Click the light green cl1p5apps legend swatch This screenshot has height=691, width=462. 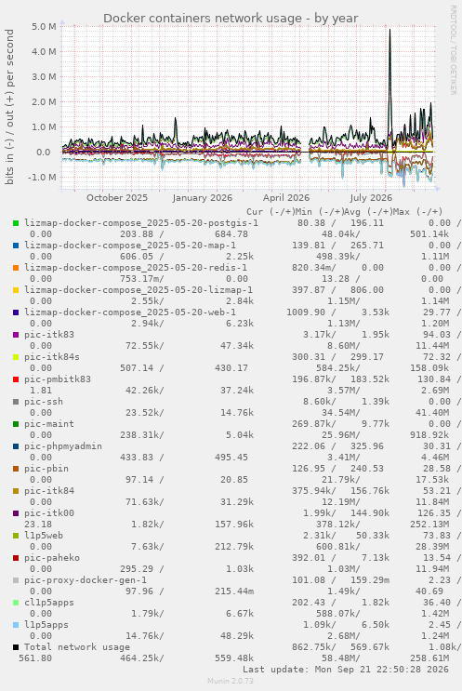coord(16,603)
